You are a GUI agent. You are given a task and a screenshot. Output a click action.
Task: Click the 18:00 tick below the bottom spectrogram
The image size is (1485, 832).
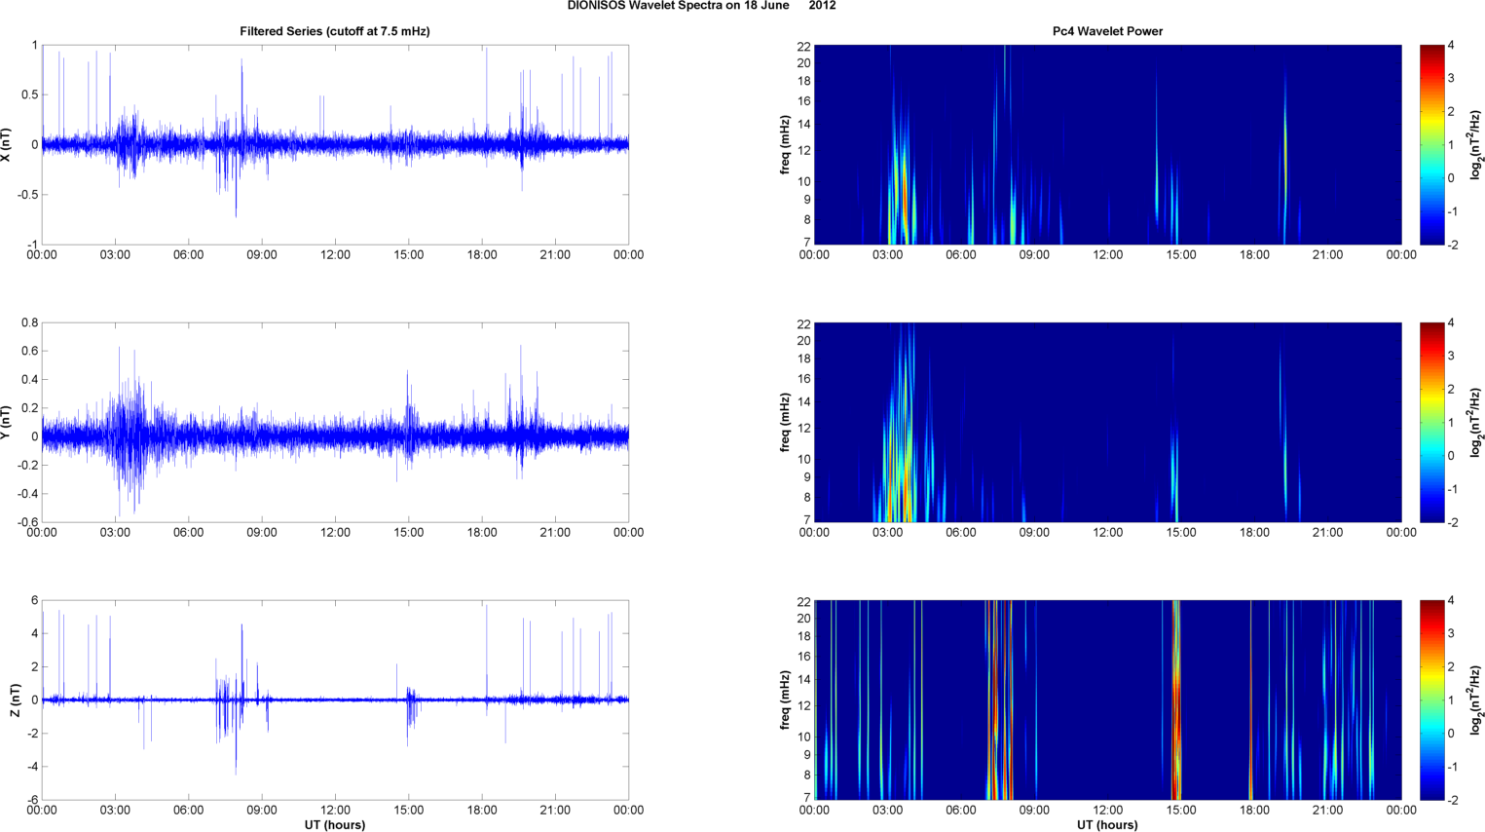tap(1254, 811)
